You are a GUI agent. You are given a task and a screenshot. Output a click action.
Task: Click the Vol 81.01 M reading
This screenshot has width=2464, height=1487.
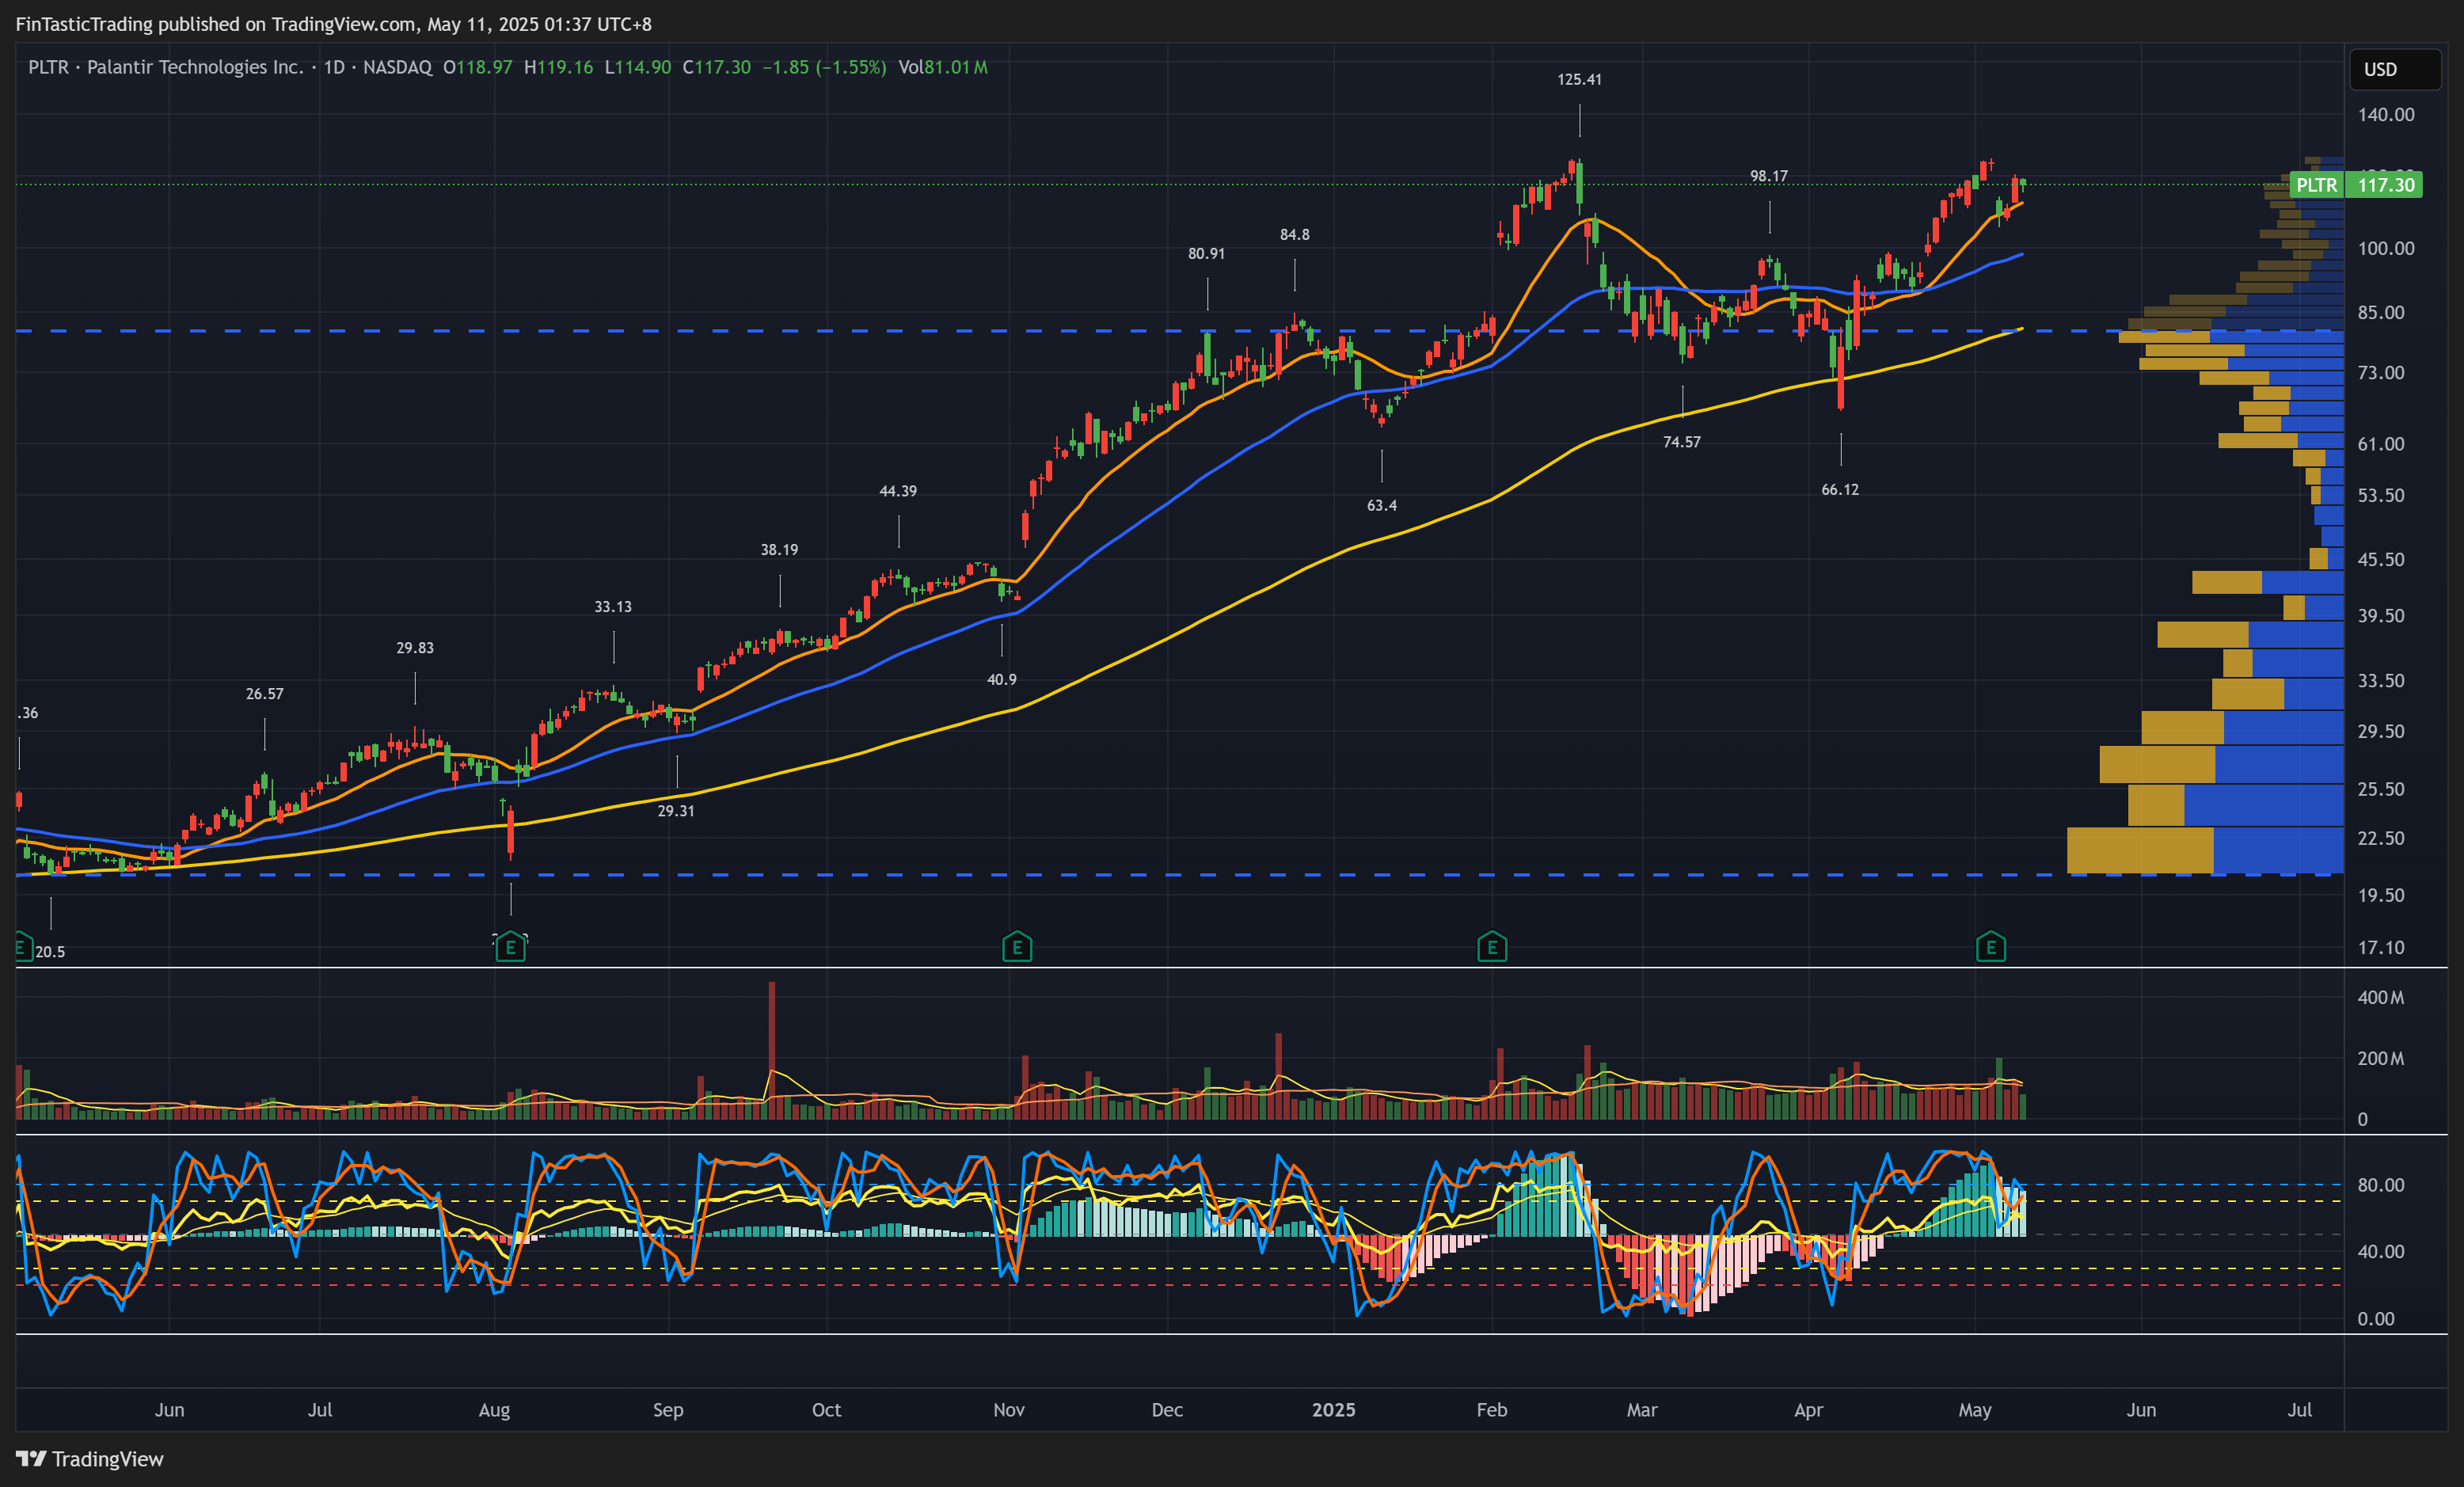943,67
